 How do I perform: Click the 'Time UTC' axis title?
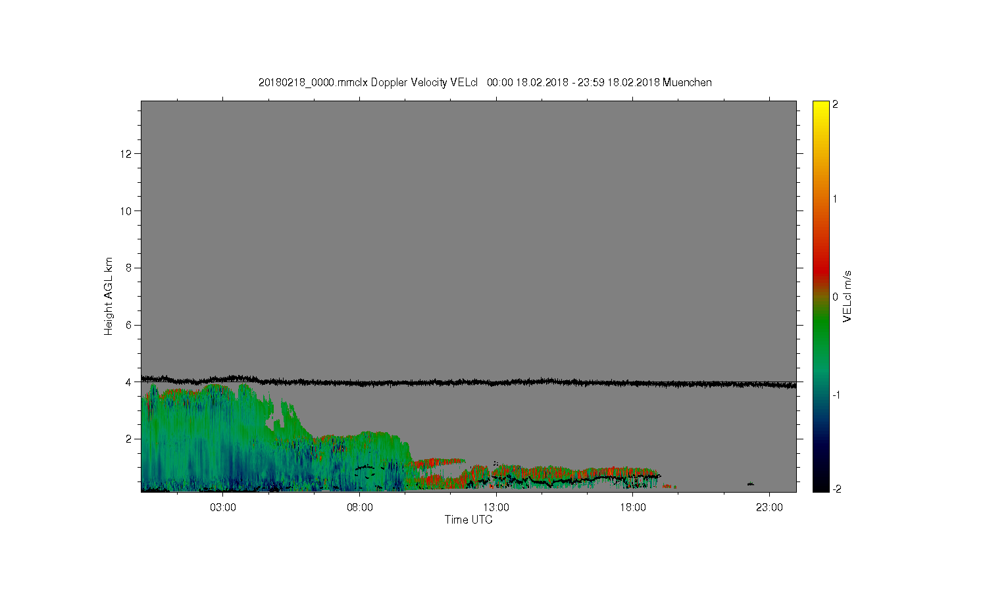click(x=468, y=520)
